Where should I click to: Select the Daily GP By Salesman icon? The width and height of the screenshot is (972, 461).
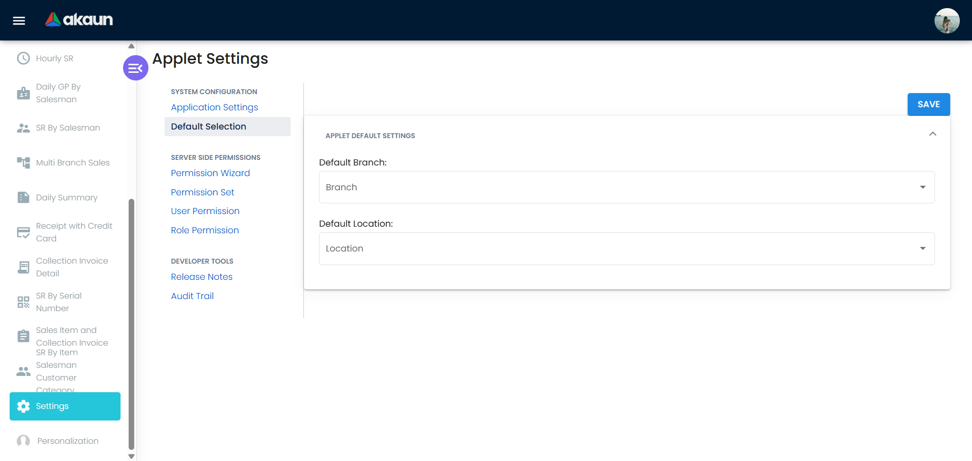23,93
